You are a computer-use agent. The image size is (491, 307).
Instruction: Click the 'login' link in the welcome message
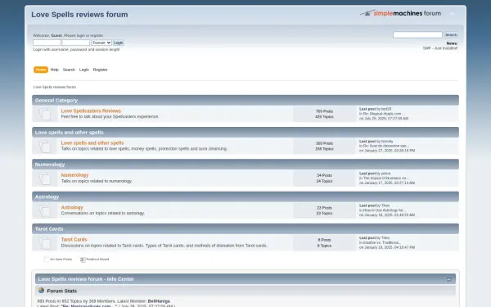pyautogui.click(x=81, y=35)
